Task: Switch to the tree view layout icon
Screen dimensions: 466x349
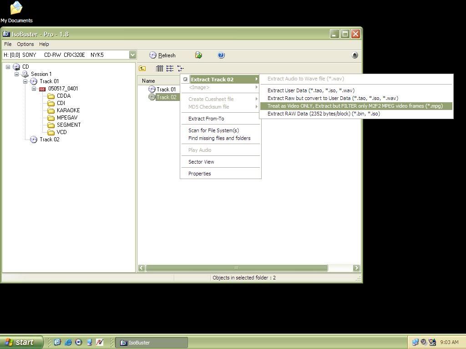Action: pyautogui.click(x=180, y=69)
